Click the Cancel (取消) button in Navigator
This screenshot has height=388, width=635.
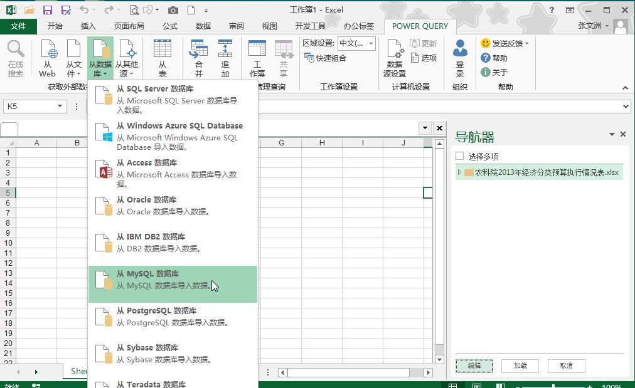point(566,365)
